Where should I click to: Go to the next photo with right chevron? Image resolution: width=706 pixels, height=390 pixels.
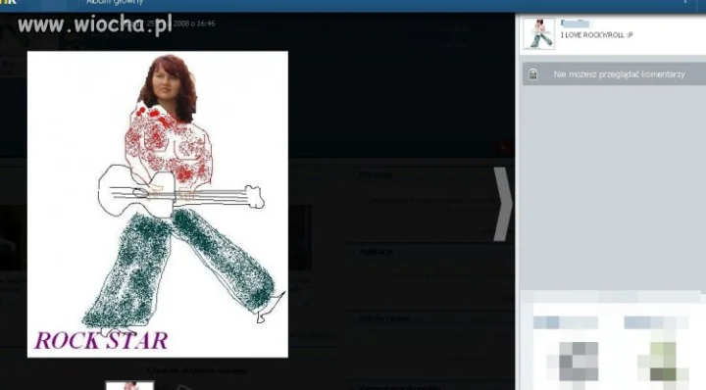(502, 204)
